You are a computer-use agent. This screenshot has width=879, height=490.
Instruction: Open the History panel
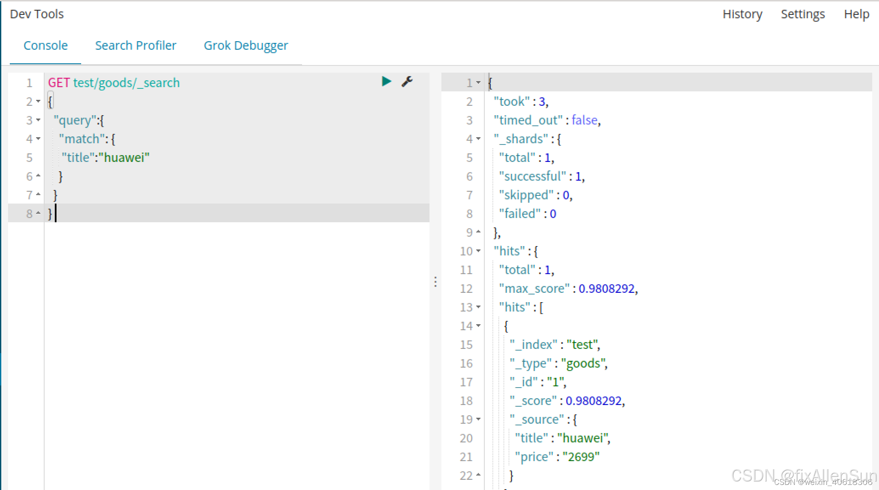742,14
